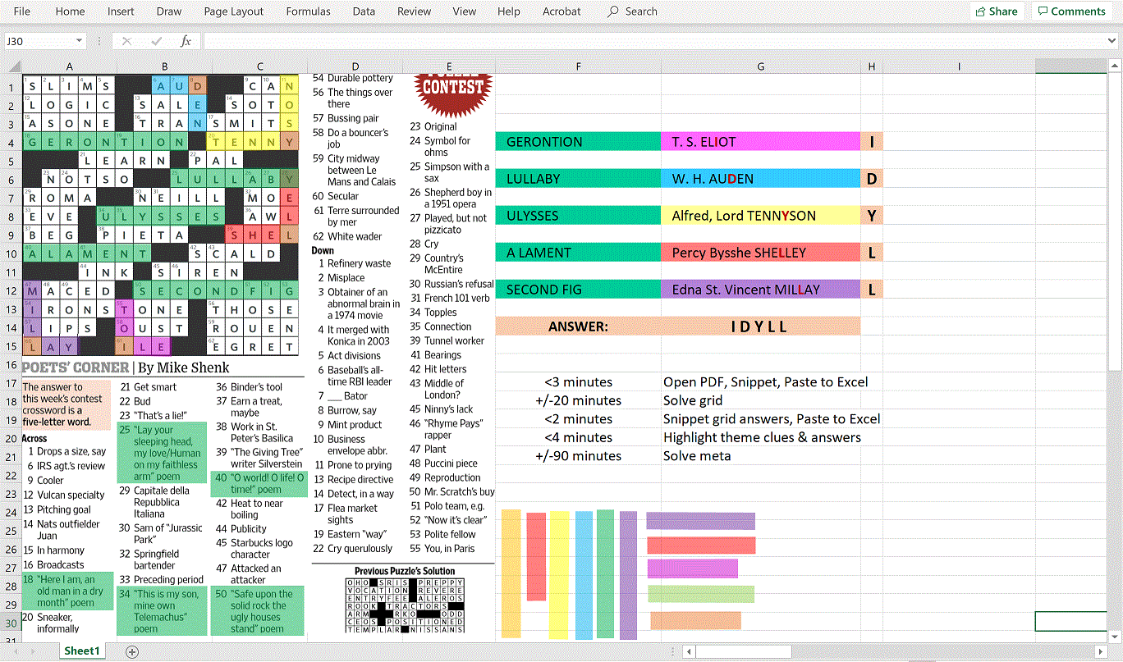This screenshot has height=662, width=1123.
Task: Open the Insert Function fx button
Action: coord(186,41)
